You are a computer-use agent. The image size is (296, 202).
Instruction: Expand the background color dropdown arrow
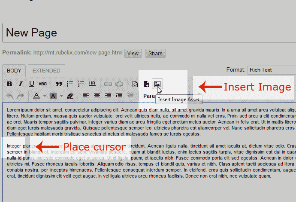61,96
